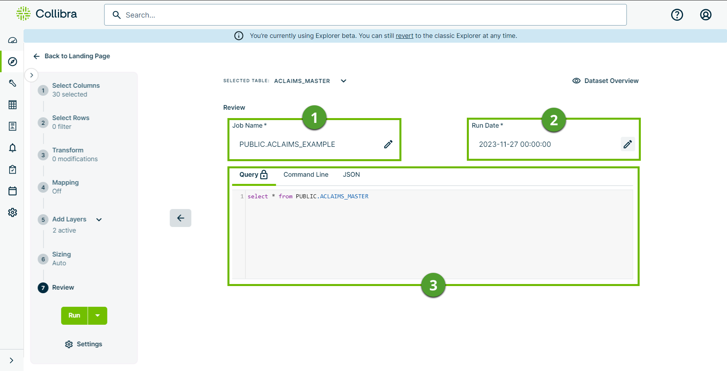Go to the Select Columns step
The height and width of the screenshot is (371, 727).
76,86
